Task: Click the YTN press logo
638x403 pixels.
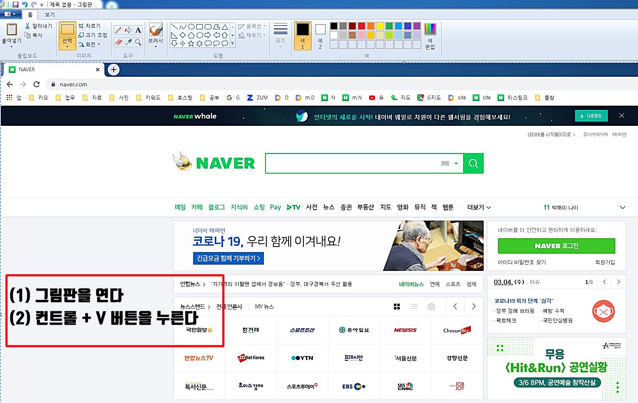Action: 302,358
